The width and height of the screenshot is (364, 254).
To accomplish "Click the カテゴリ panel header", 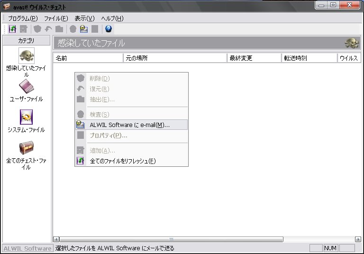I will 26,40.
